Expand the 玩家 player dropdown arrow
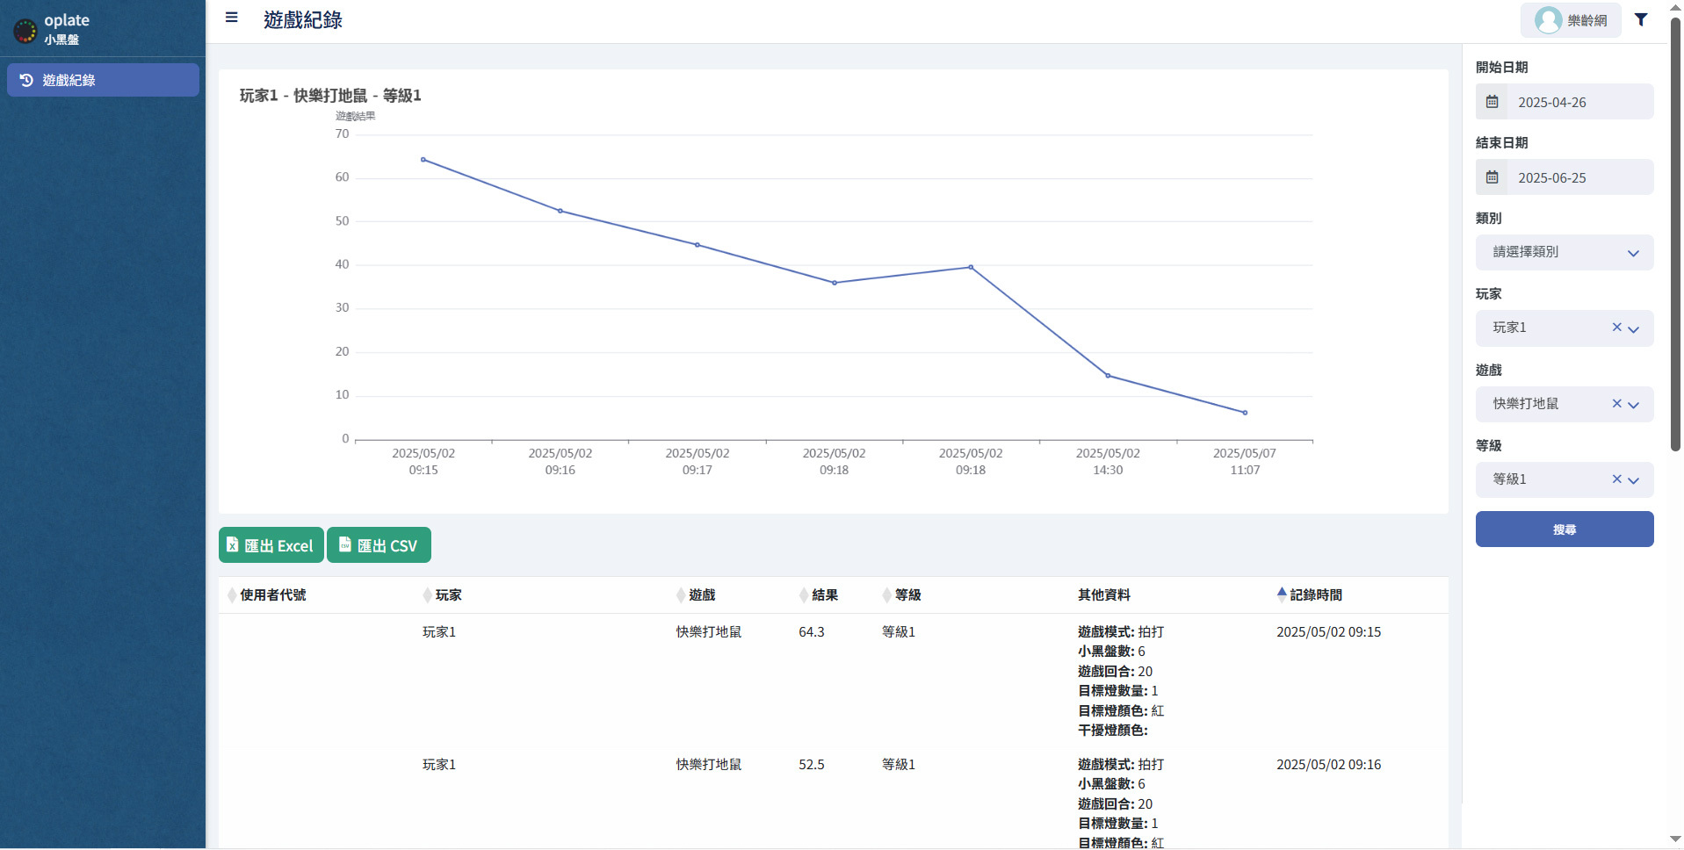The image size is (1684, 850). click(1634, 329)
